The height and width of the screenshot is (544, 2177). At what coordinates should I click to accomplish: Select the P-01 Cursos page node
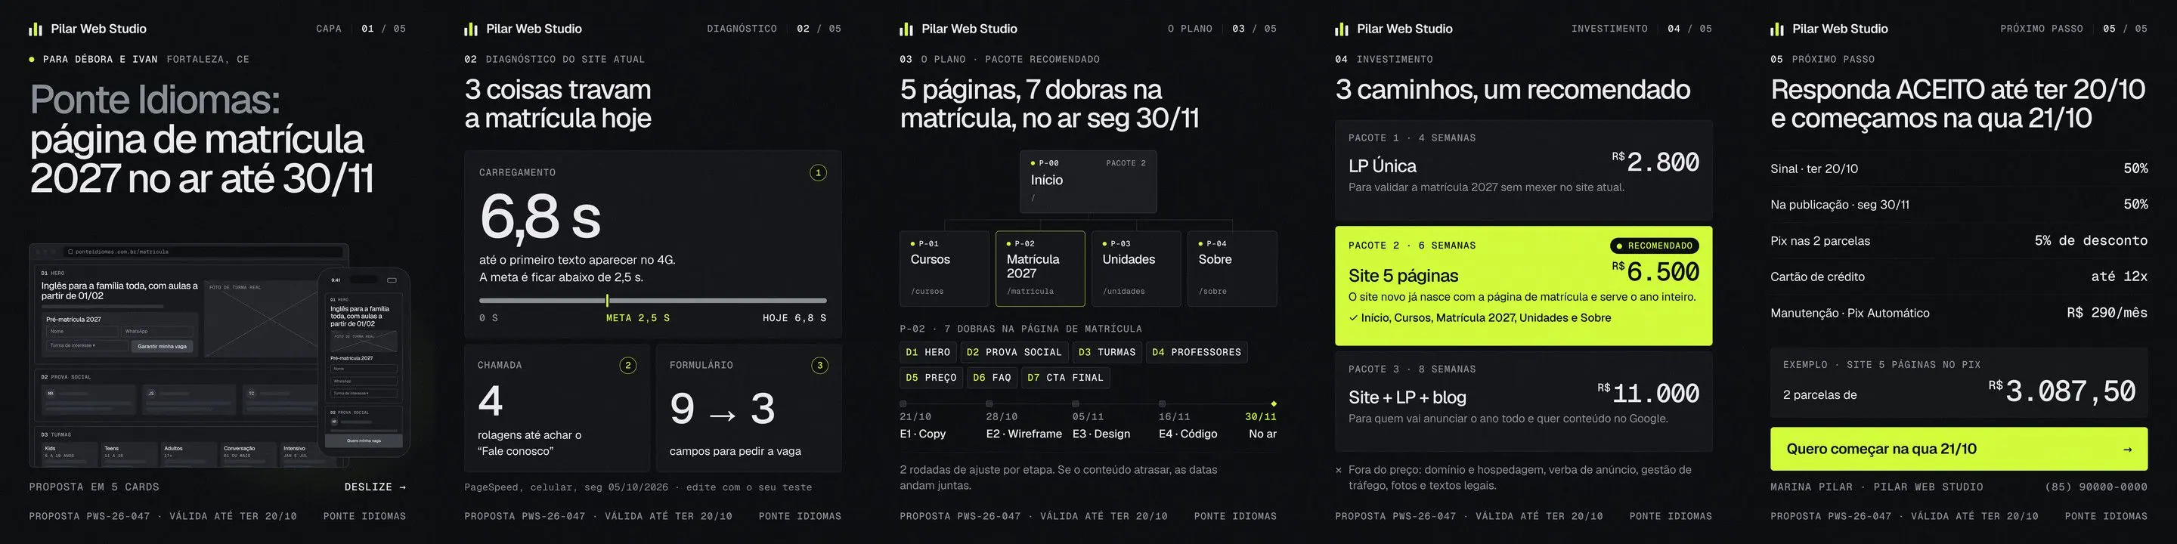[944, 269]
